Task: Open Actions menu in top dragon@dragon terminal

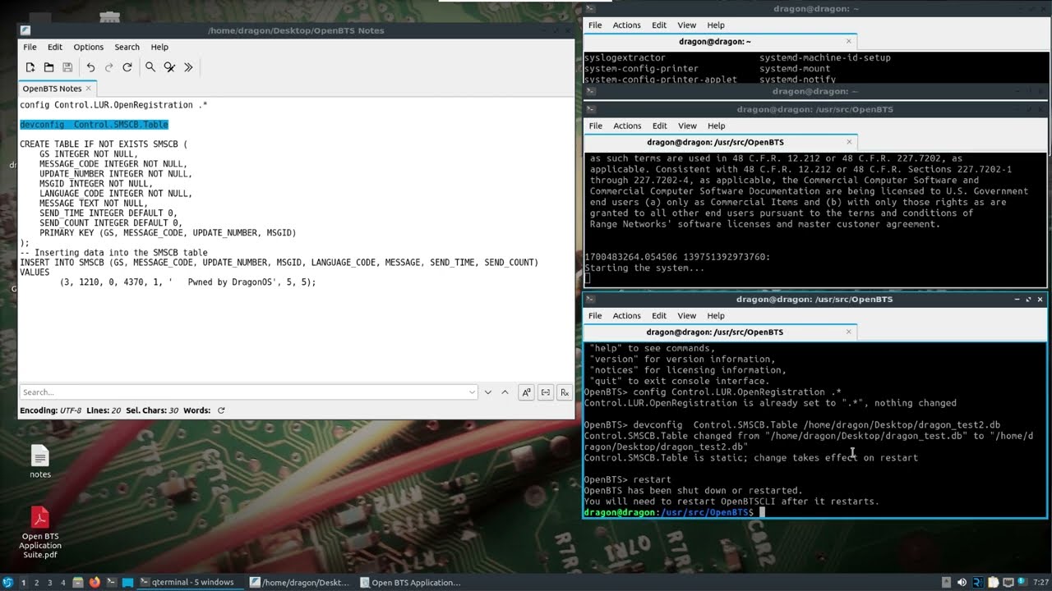Action: click(626, 25)
